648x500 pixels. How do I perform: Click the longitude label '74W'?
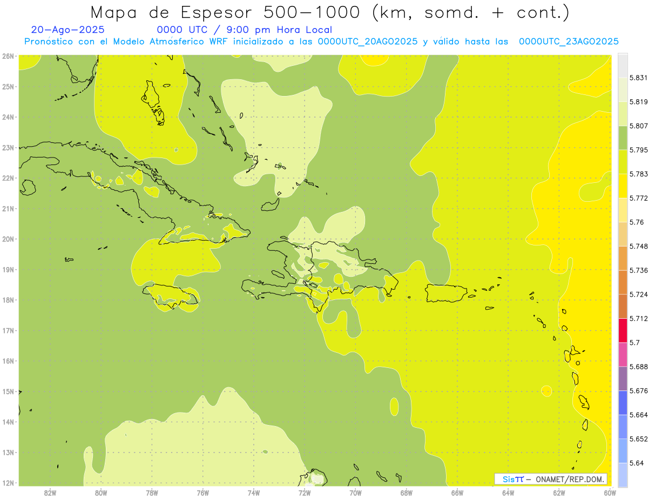coord(254,492)
